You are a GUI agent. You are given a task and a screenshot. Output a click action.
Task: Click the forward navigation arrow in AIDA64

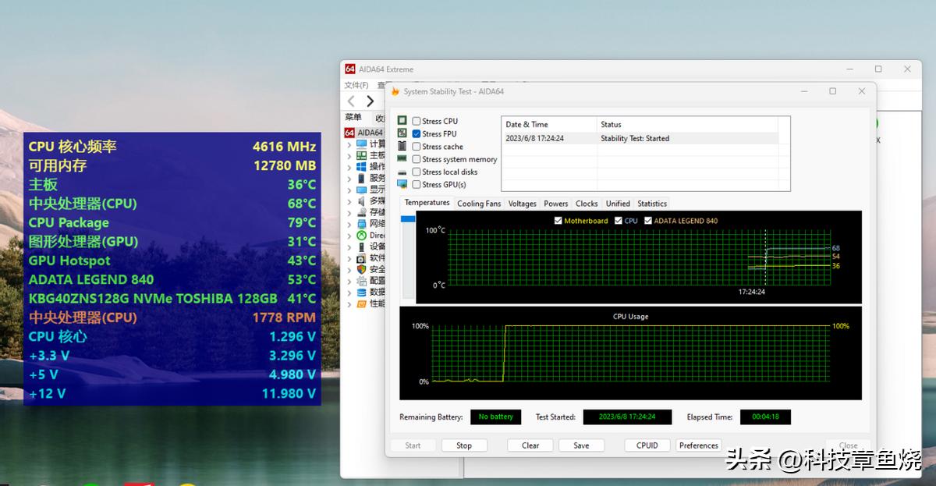[370, 101]
